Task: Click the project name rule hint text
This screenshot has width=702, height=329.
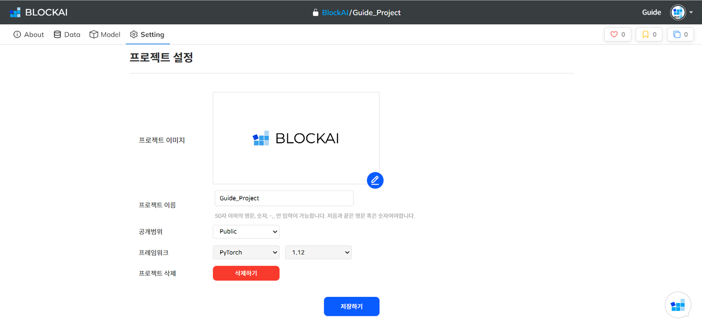Action: tap(315, 216)
